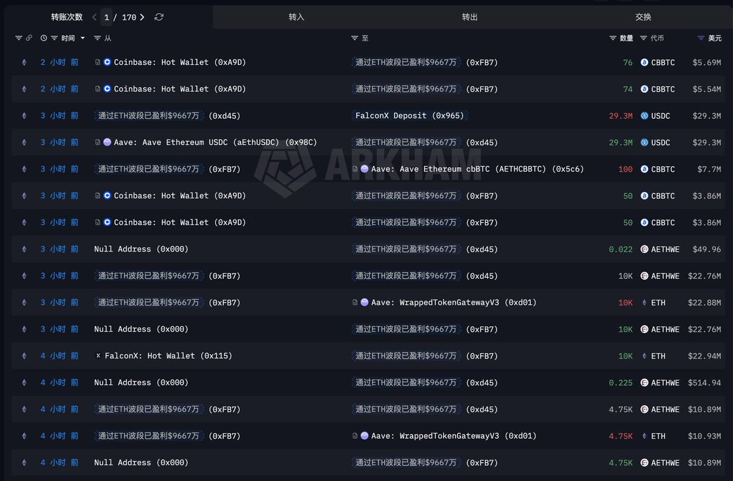Open filter icon for the 代币 column
Image resolution: width=733 pixels, height=481 pixels.
point(643,38)
